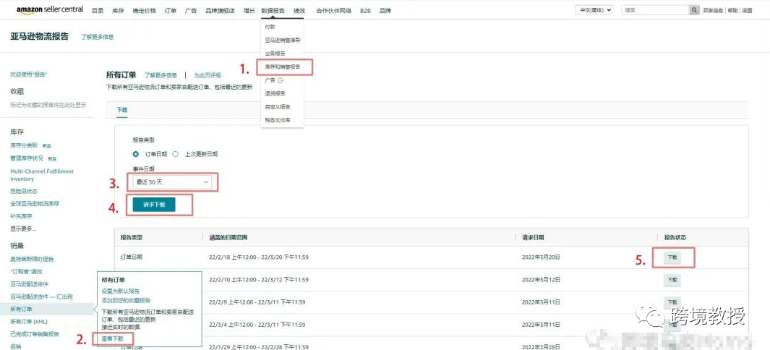Open "订购省"绩效 report
The height and width of the screenshot is (350, 770).
coord(27,271)
